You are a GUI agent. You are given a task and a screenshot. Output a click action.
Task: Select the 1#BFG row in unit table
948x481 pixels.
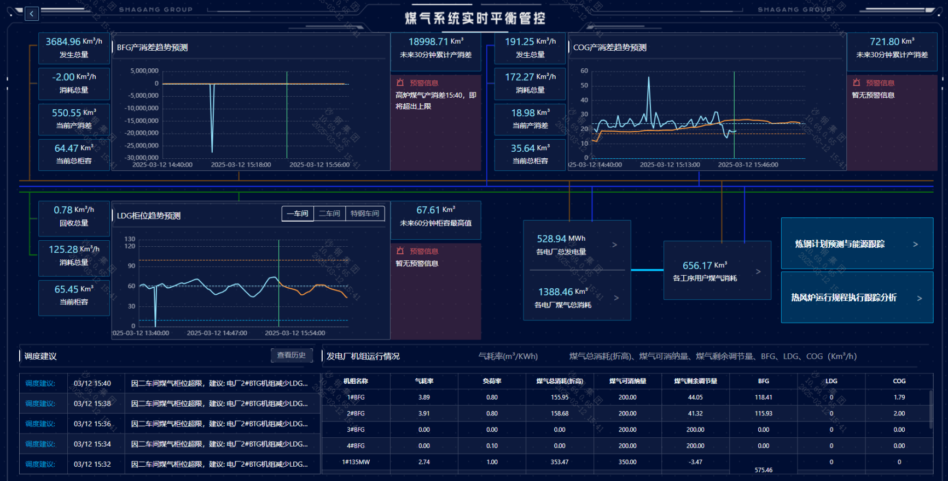coord(356,397)
